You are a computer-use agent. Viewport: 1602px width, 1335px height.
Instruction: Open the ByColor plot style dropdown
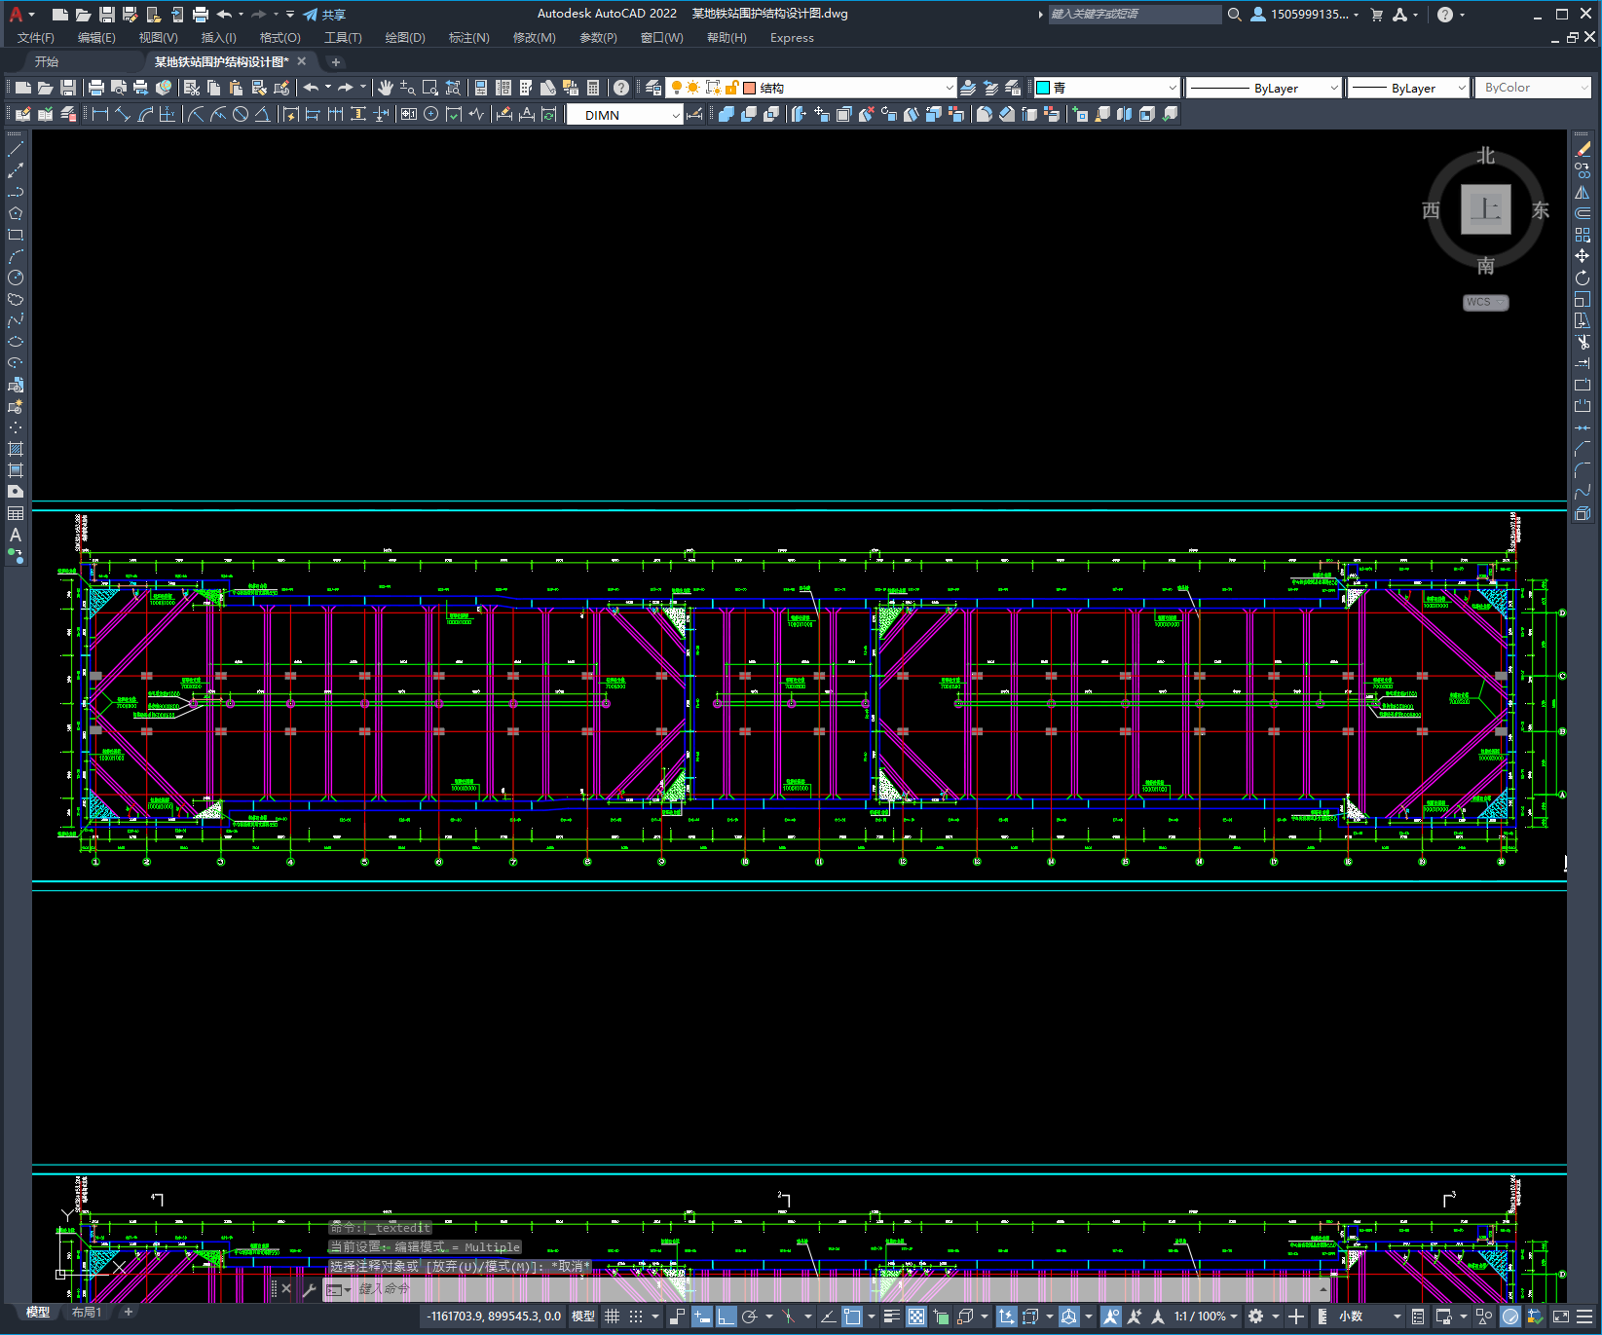click(x=1533, y=88)
